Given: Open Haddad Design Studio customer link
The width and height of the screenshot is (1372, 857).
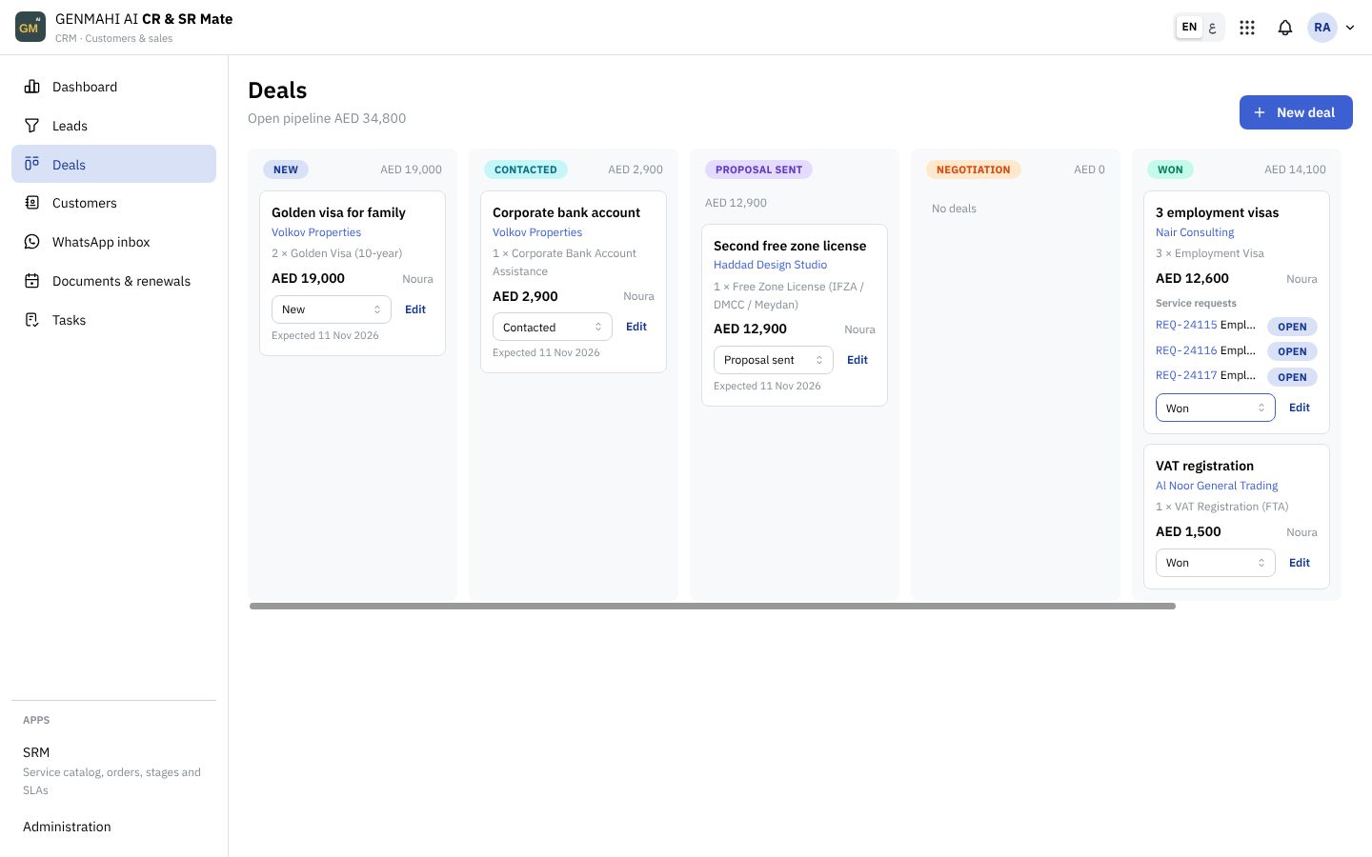Looking at the screenshot, I should coord(770,265).
